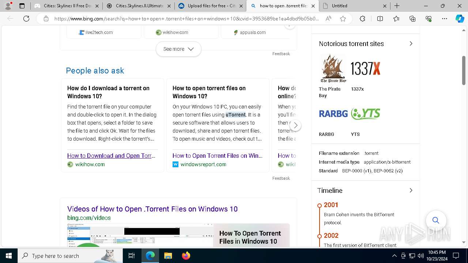468x263 pixels.
Task: Go back with the back arrow
Action: coord(10,19)
